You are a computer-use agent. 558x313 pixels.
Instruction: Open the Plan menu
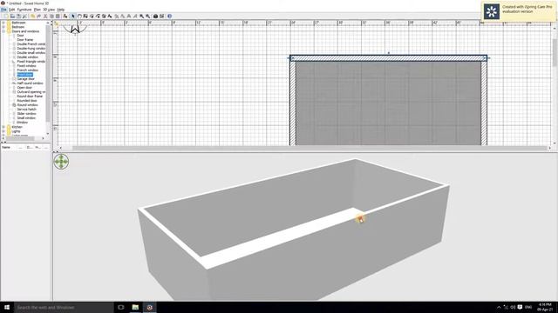[x=37, y=10]
